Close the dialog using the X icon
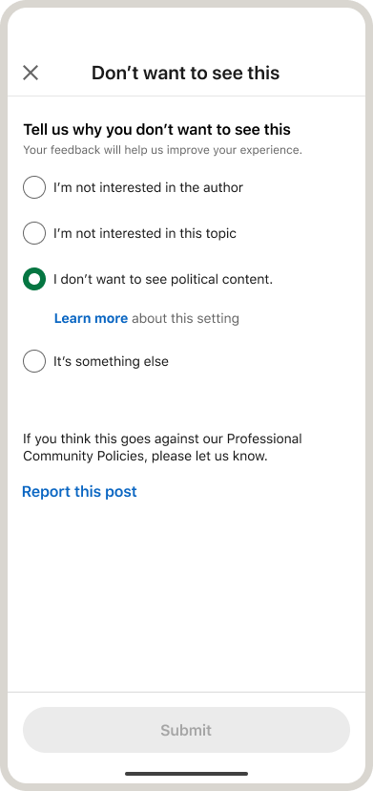Viewport: 373px width, 791px height. point(31,73)
